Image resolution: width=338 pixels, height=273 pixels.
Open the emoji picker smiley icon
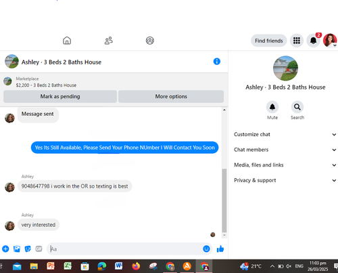206,249
